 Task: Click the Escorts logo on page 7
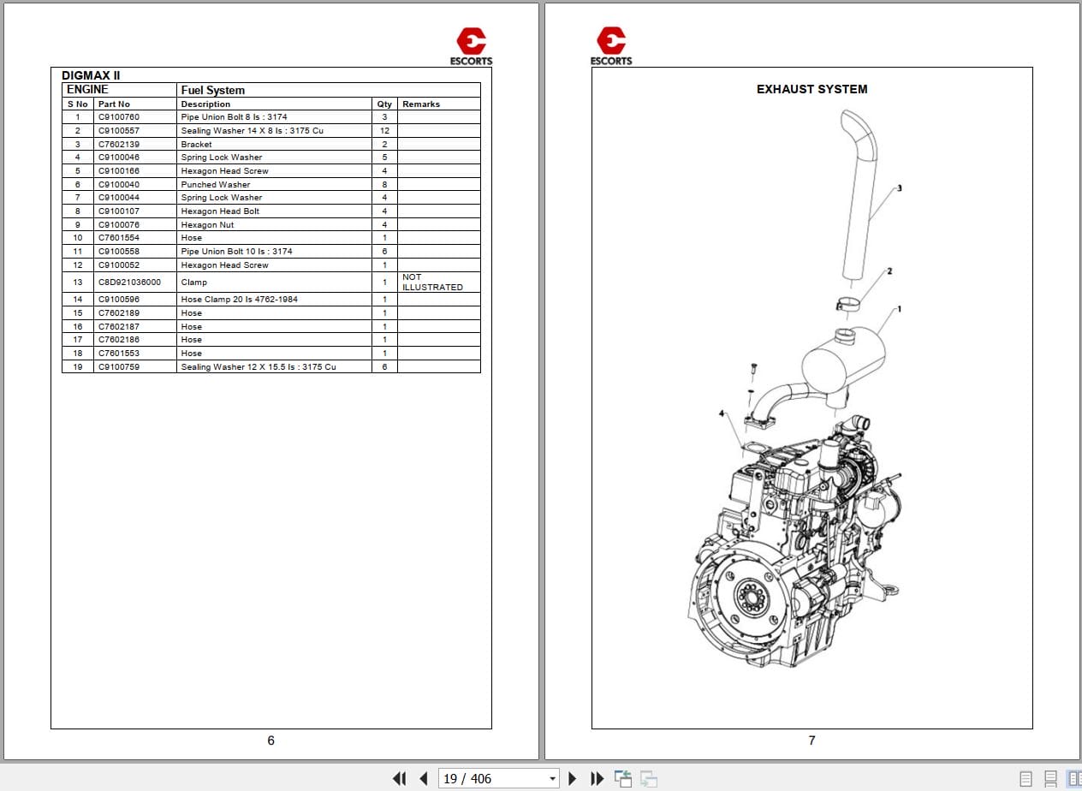pyautogui.click(x=611, y=46)
